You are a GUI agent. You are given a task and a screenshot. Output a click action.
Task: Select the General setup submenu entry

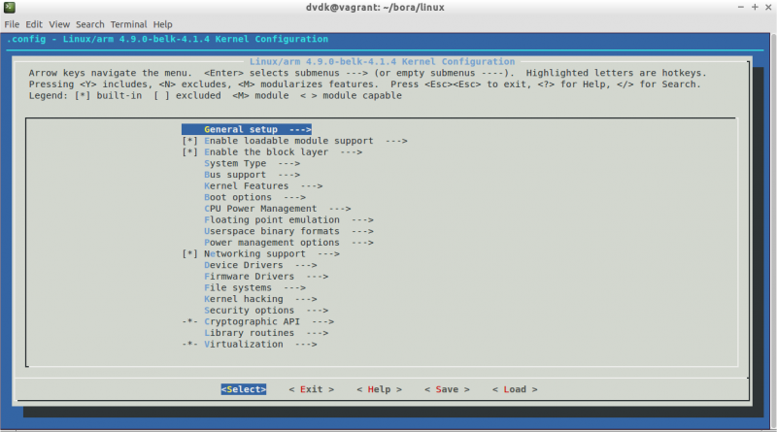247,129
